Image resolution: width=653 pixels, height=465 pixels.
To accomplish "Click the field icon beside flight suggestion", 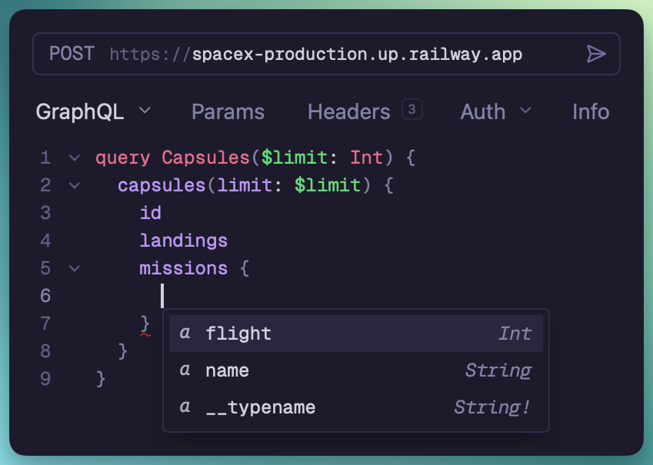I will [185, 334].
